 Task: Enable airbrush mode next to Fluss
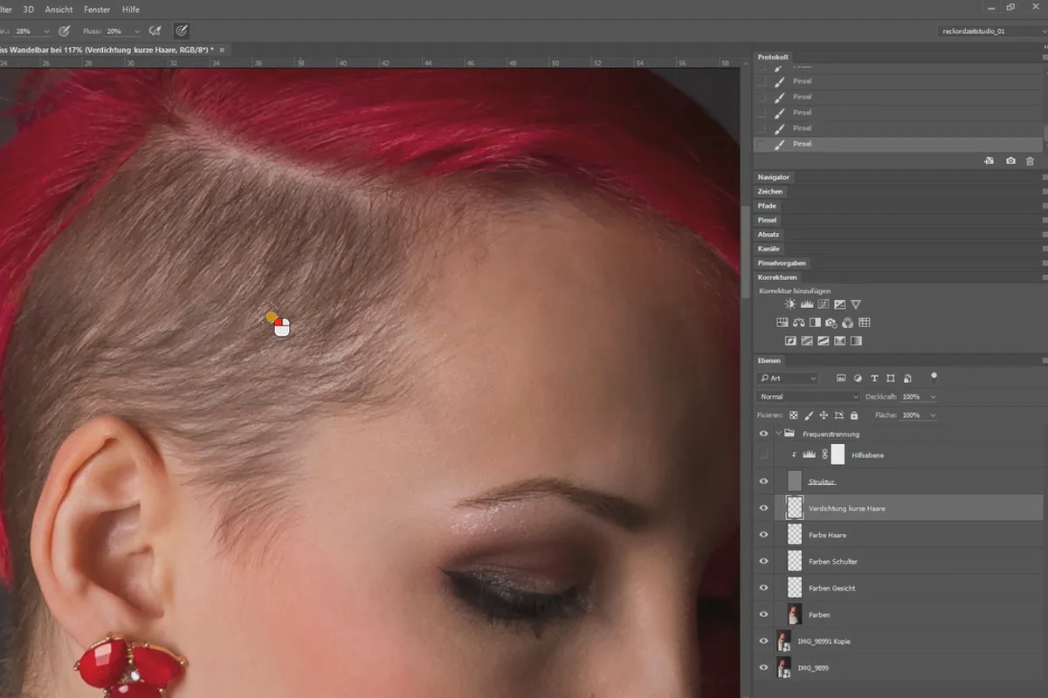[155, 31]
